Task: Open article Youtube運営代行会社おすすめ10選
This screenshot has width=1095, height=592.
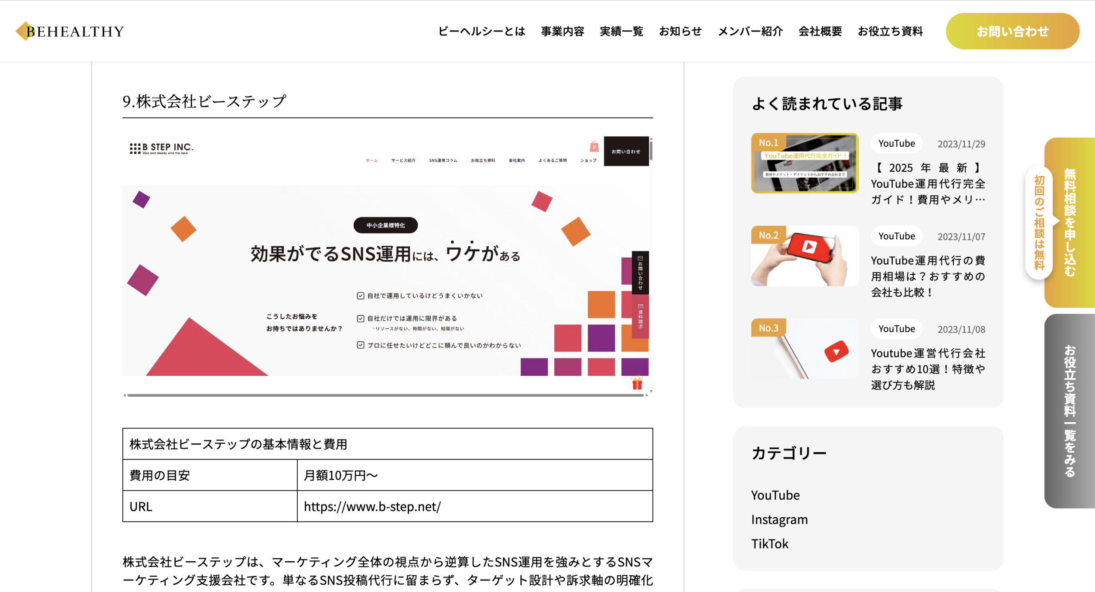Action: pyautogui.click(x=928, y=369)
